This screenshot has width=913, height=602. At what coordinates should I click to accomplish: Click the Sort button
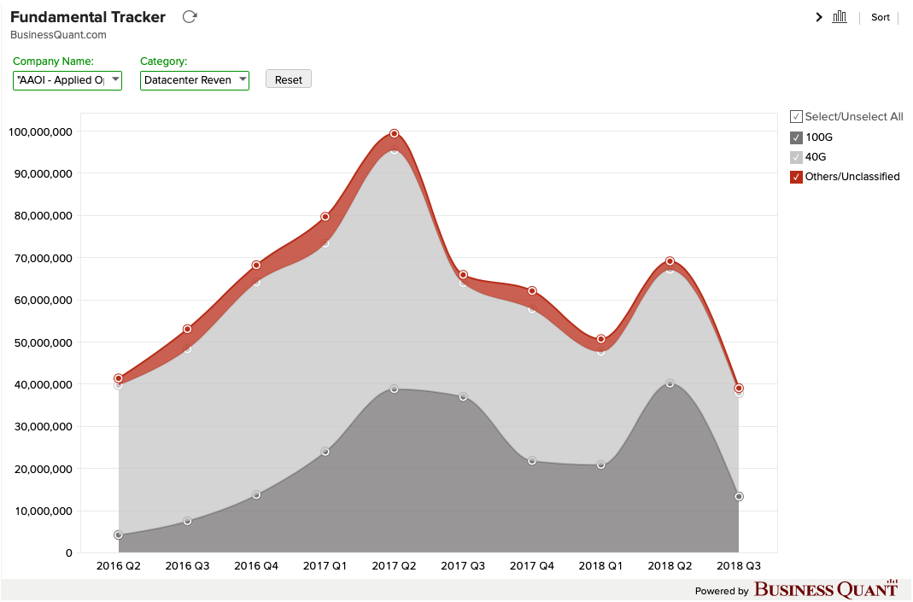pyautogui.click(x=880, y=17)
